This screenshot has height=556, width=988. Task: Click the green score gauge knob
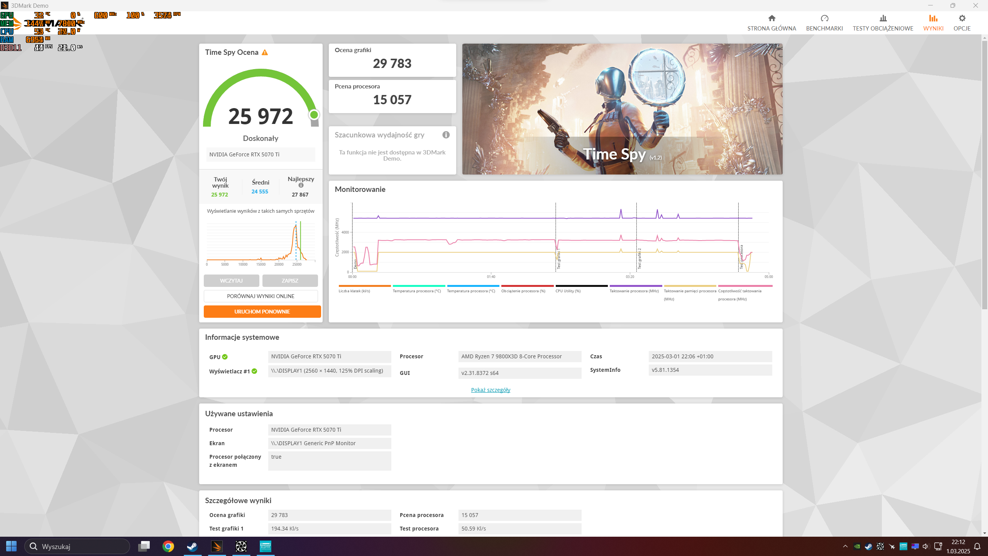(x=314, y=115)
